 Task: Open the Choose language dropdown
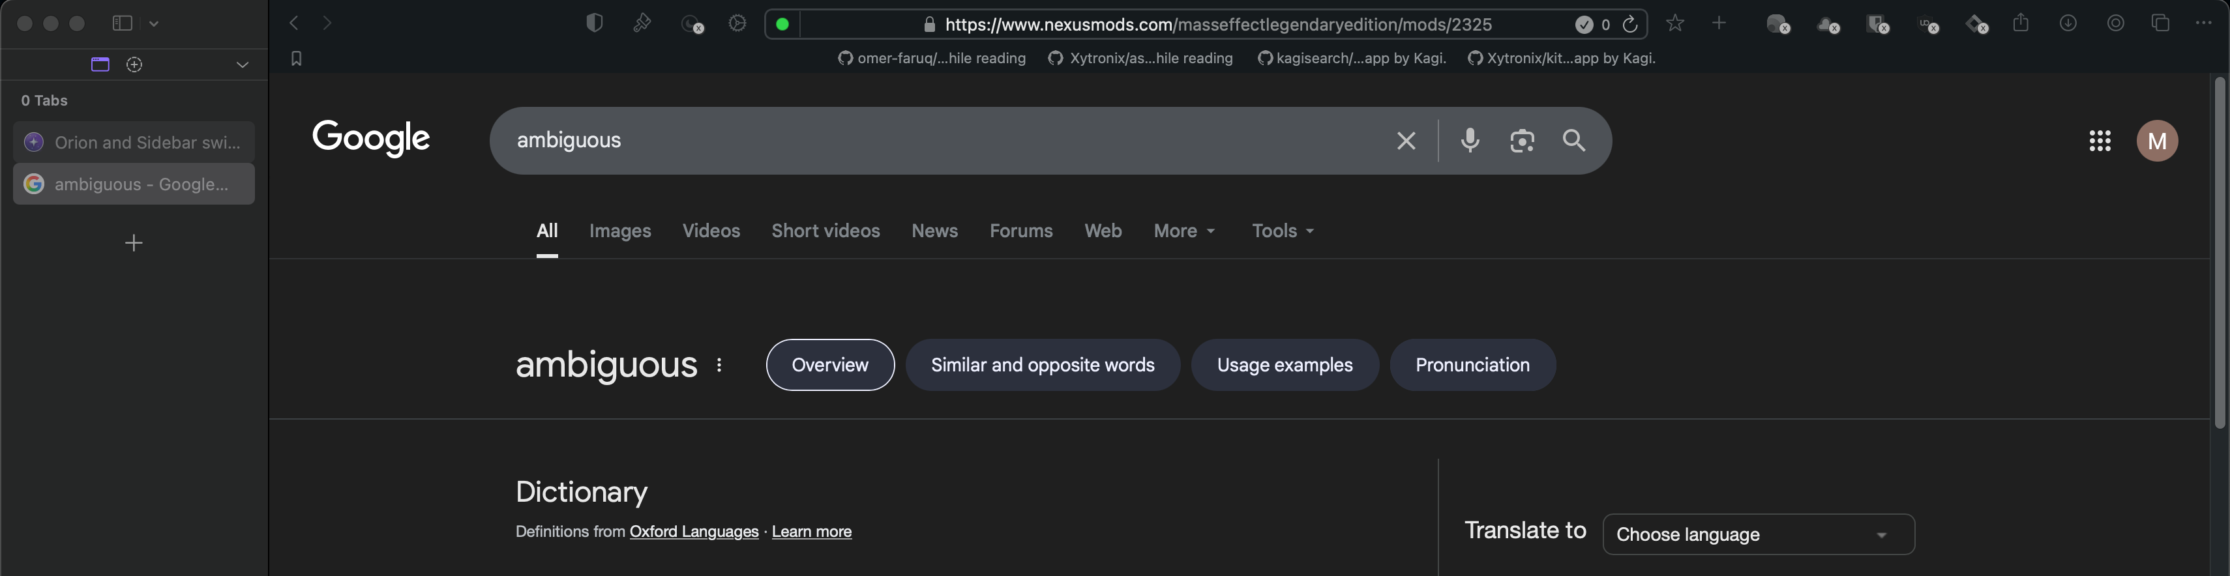(1757, 534)
